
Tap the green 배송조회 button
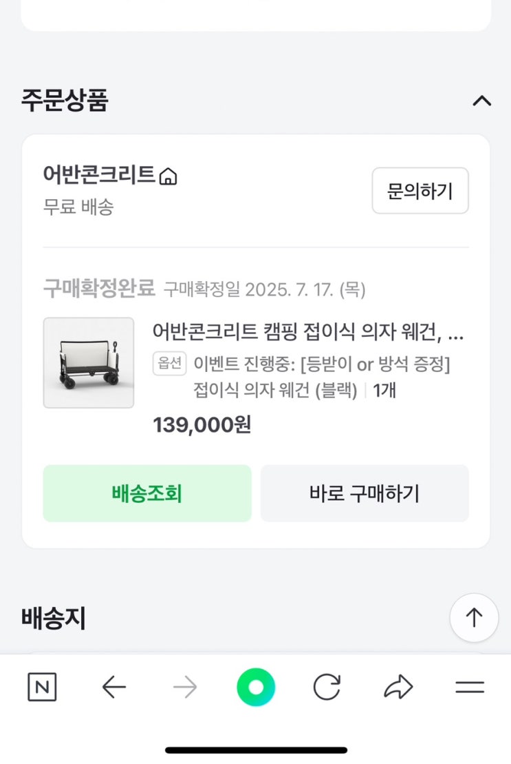[147, 493]
